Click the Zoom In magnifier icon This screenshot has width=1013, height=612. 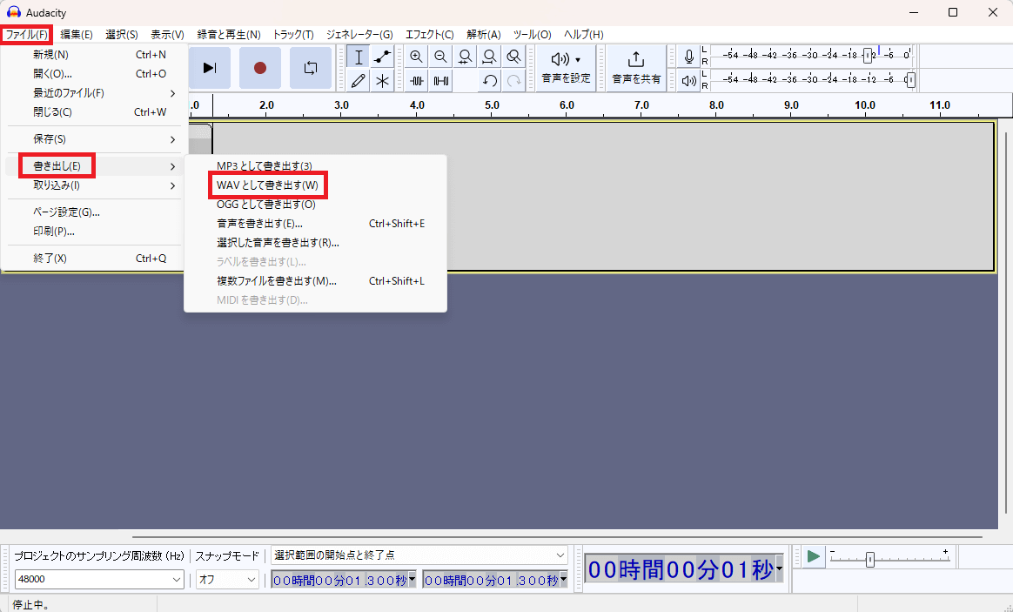pos(417,57)
